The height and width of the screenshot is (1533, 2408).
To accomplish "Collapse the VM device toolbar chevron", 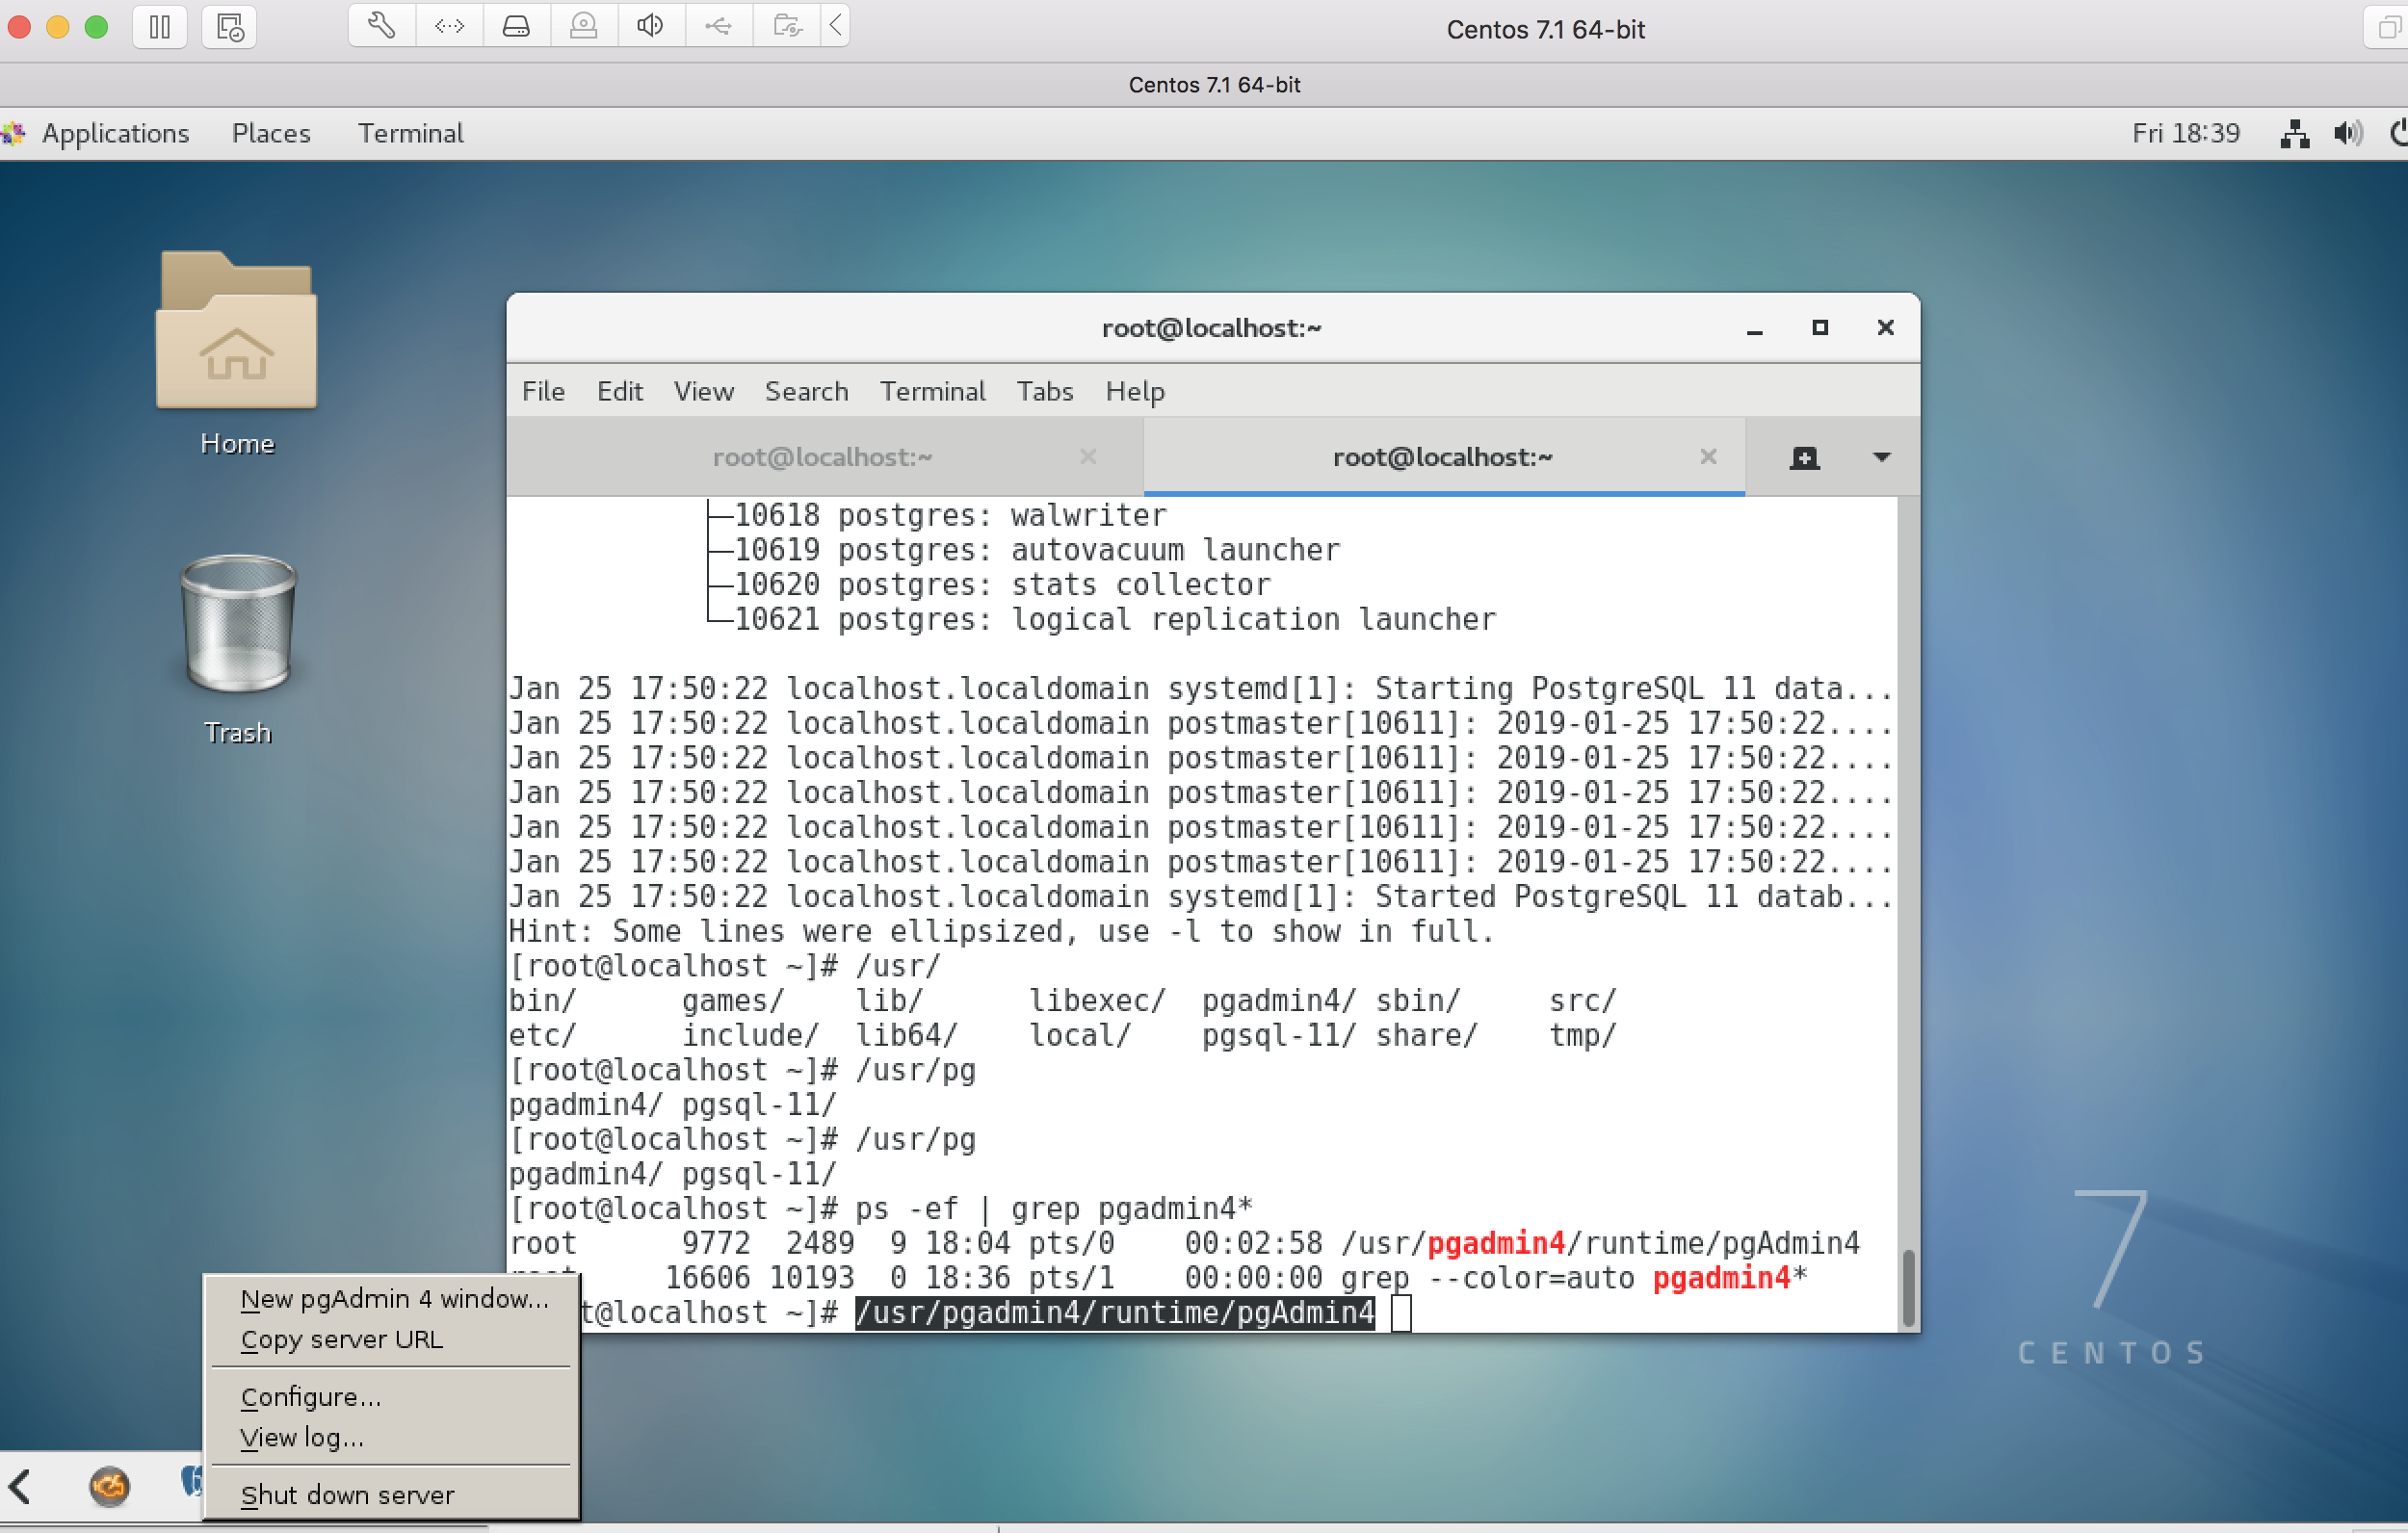I will tap(835, 26).
